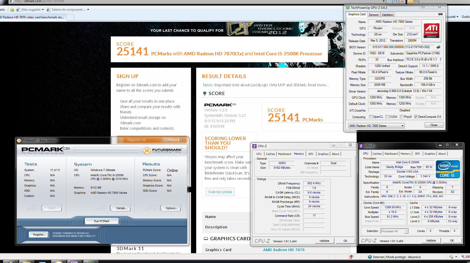Click Validate in the CPU-Z CPU window
Screen dimensions: 470x263
pyautogui.click(x=431, y=241)
